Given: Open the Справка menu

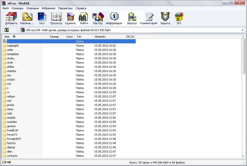Looking at the screenshot, I should click(x=81, y=8).
